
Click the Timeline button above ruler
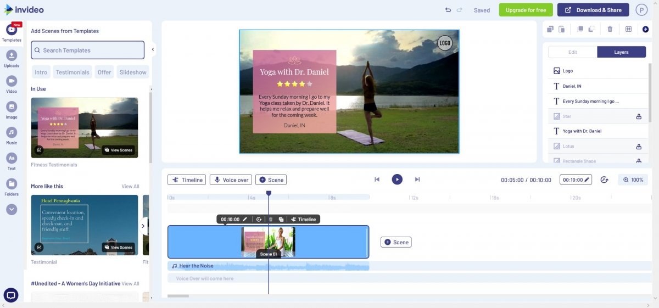(x=187, y=180)
